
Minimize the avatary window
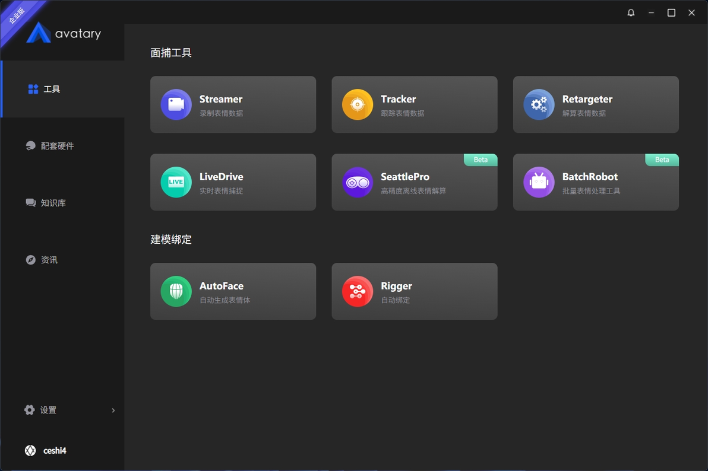(x=651, y=12)
